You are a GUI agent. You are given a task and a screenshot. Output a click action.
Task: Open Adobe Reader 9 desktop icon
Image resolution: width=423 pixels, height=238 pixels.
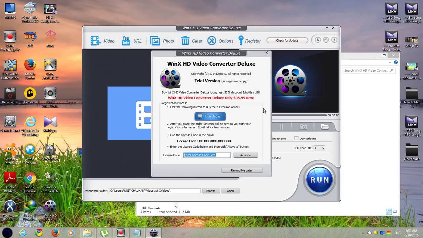click(x=10, y=183)
